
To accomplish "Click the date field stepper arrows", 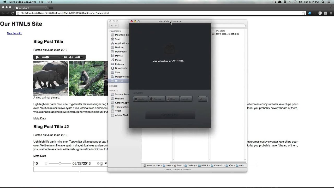I will [102, 163].
